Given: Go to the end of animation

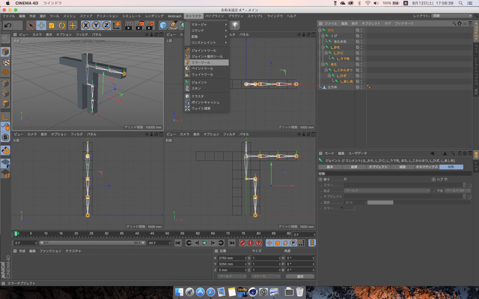Looking at the screenshot, I should click(x=232, y=243).
